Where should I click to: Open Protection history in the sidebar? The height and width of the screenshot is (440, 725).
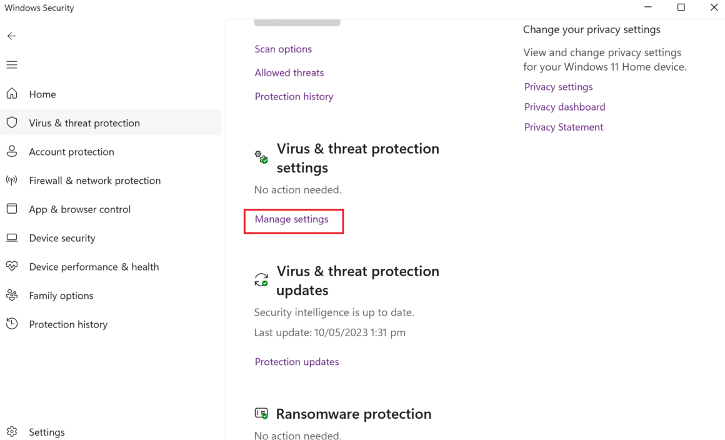(x=68, y=324)
